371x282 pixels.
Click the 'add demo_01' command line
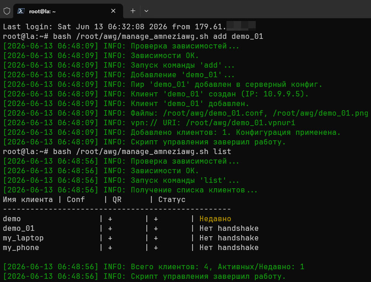point(133,37)
